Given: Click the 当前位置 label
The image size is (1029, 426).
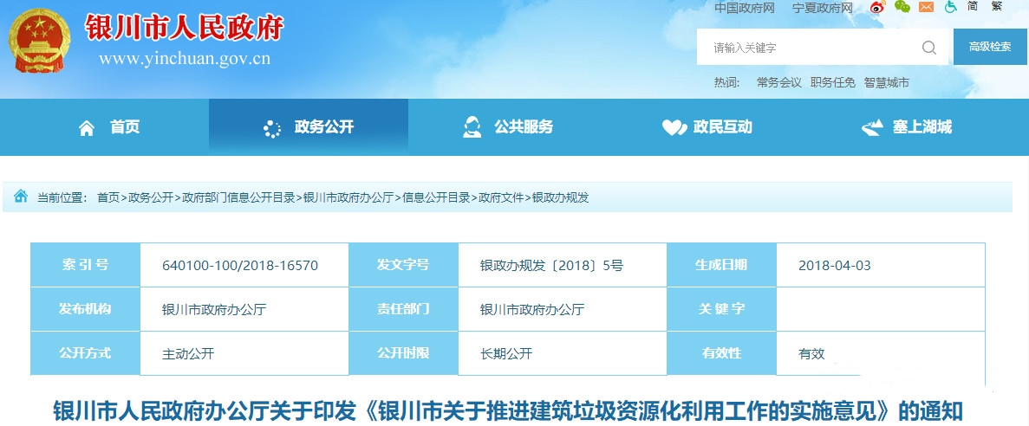Looking at the screenshot, I should (62, 197).
